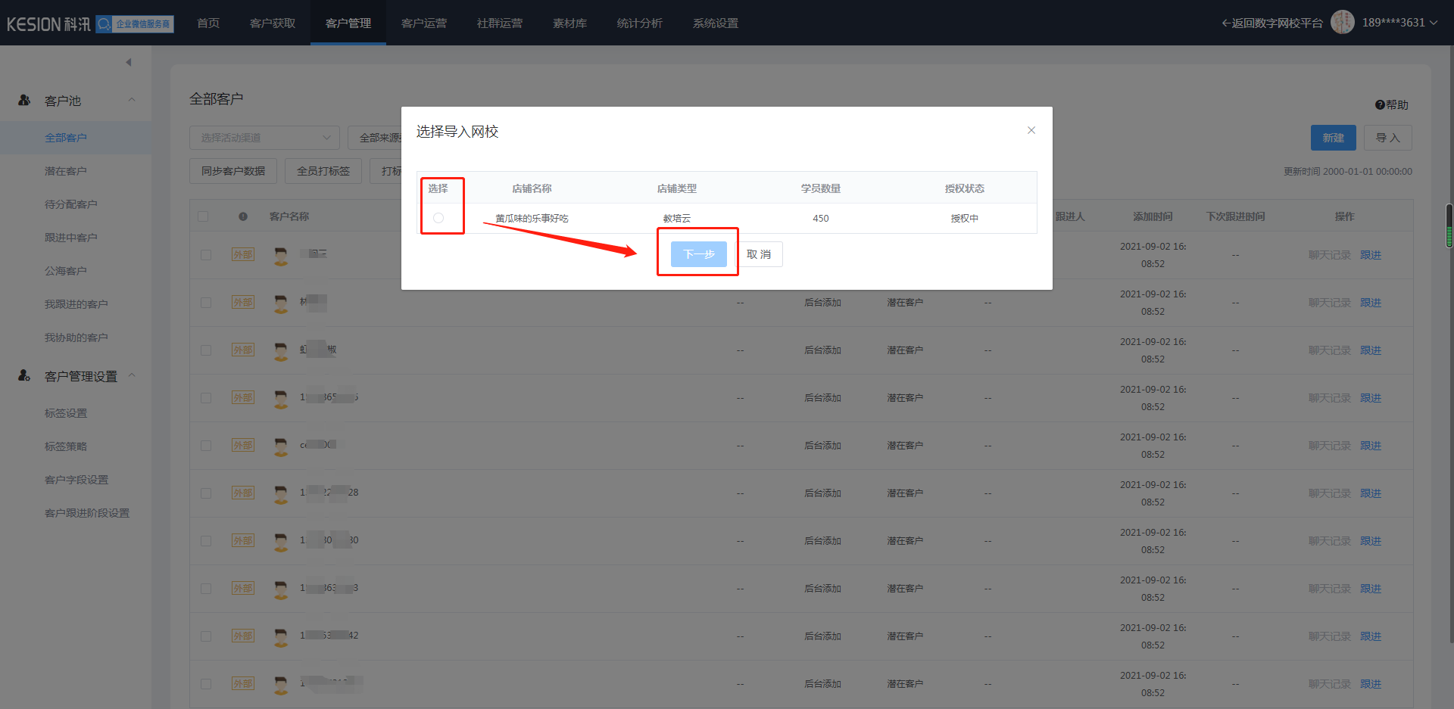1454x709 pixels.
Task: Switch to the 客户运营 top menu
Action: [423, 23]
